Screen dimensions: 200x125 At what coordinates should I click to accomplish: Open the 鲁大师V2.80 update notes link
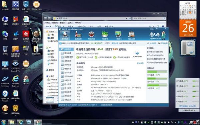pyautogui.click(x=155, y=52)
